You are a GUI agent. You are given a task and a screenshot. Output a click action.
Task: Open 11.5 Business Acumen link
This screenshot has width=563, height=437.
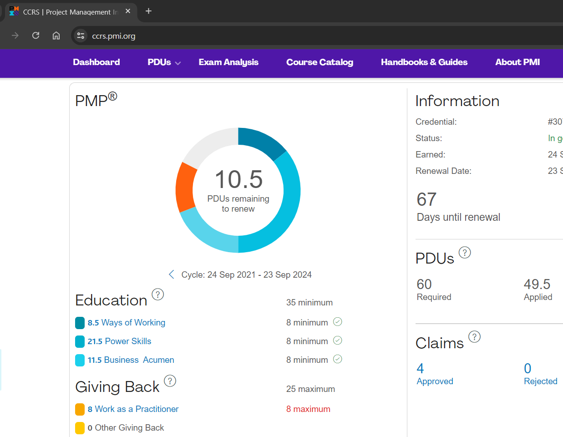[x=131, y=360]
